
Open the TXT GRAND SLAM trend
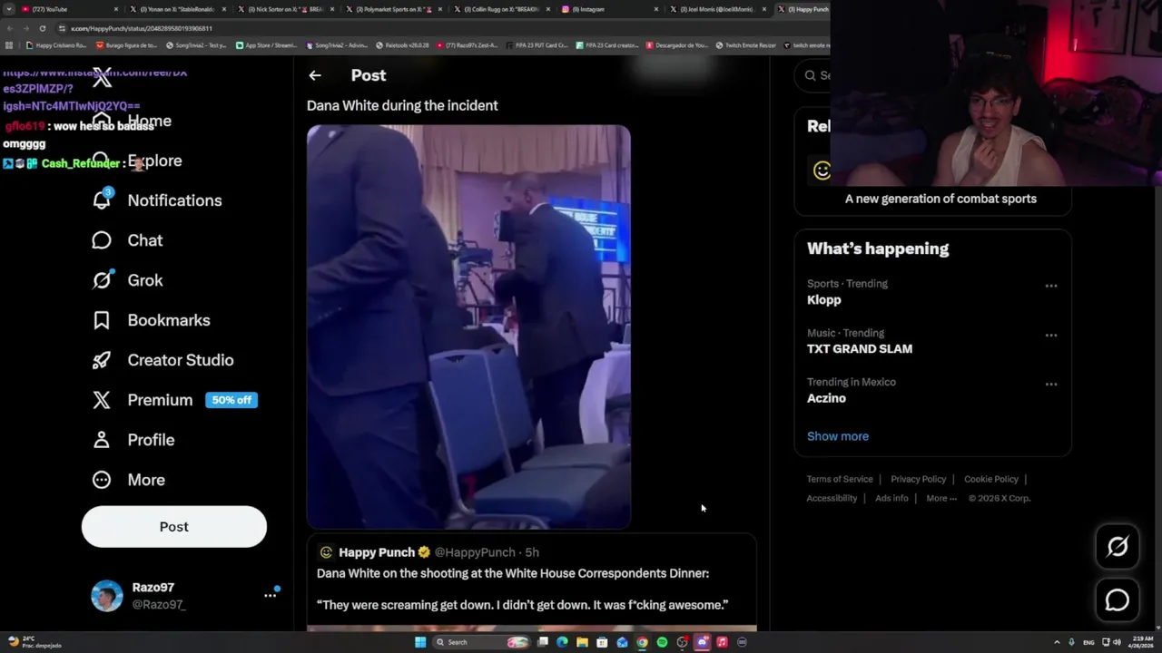[x=860, y=349]
